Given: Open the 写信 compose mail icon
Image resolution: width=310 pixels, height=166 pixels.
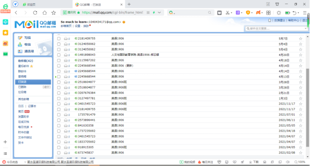Looking at the screenshot, I should point(20,38).
